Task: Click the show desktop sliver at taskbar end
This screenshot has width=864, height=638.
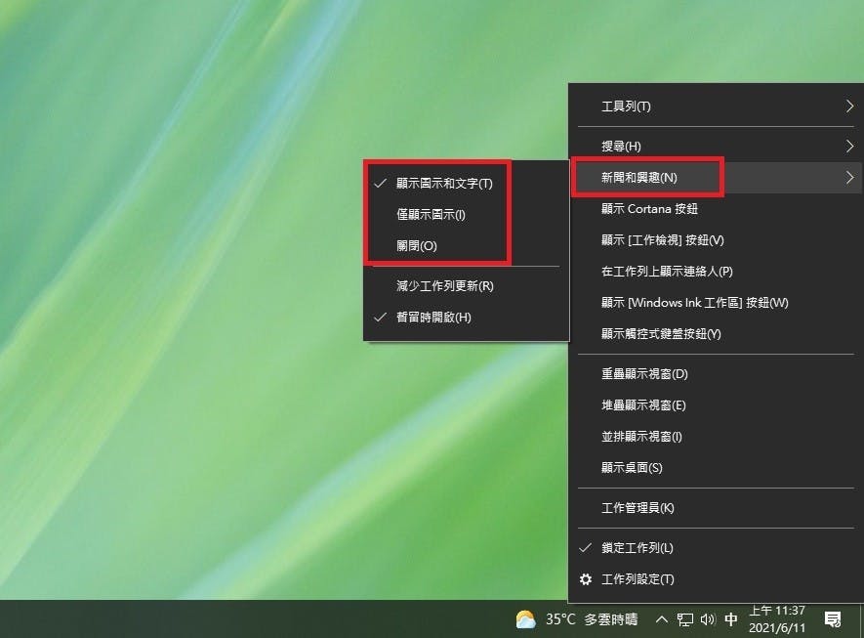Action: [x=861, y=619]
